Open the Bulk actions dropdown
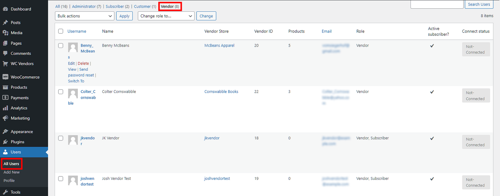The image size is (500, 196). [84, 16]
